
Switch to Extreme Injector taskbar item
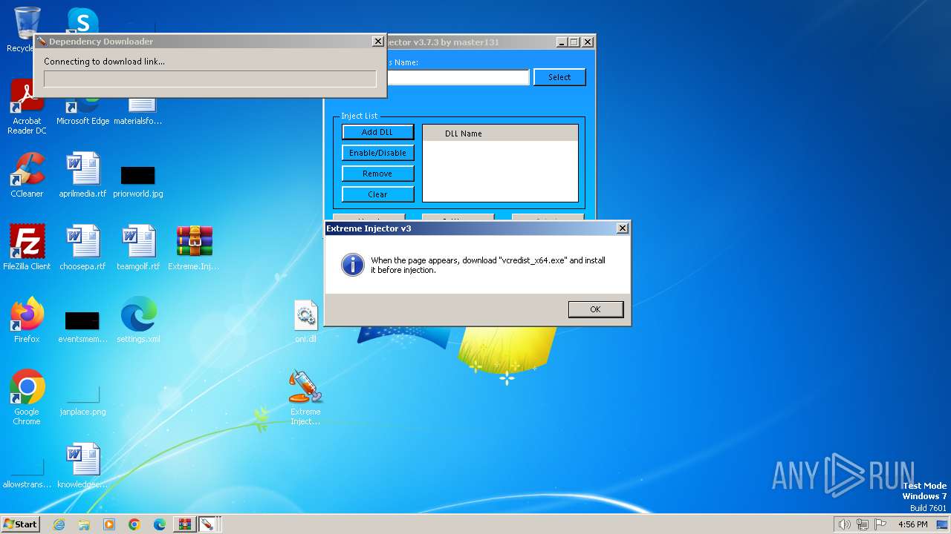click(x=207, y=524)
